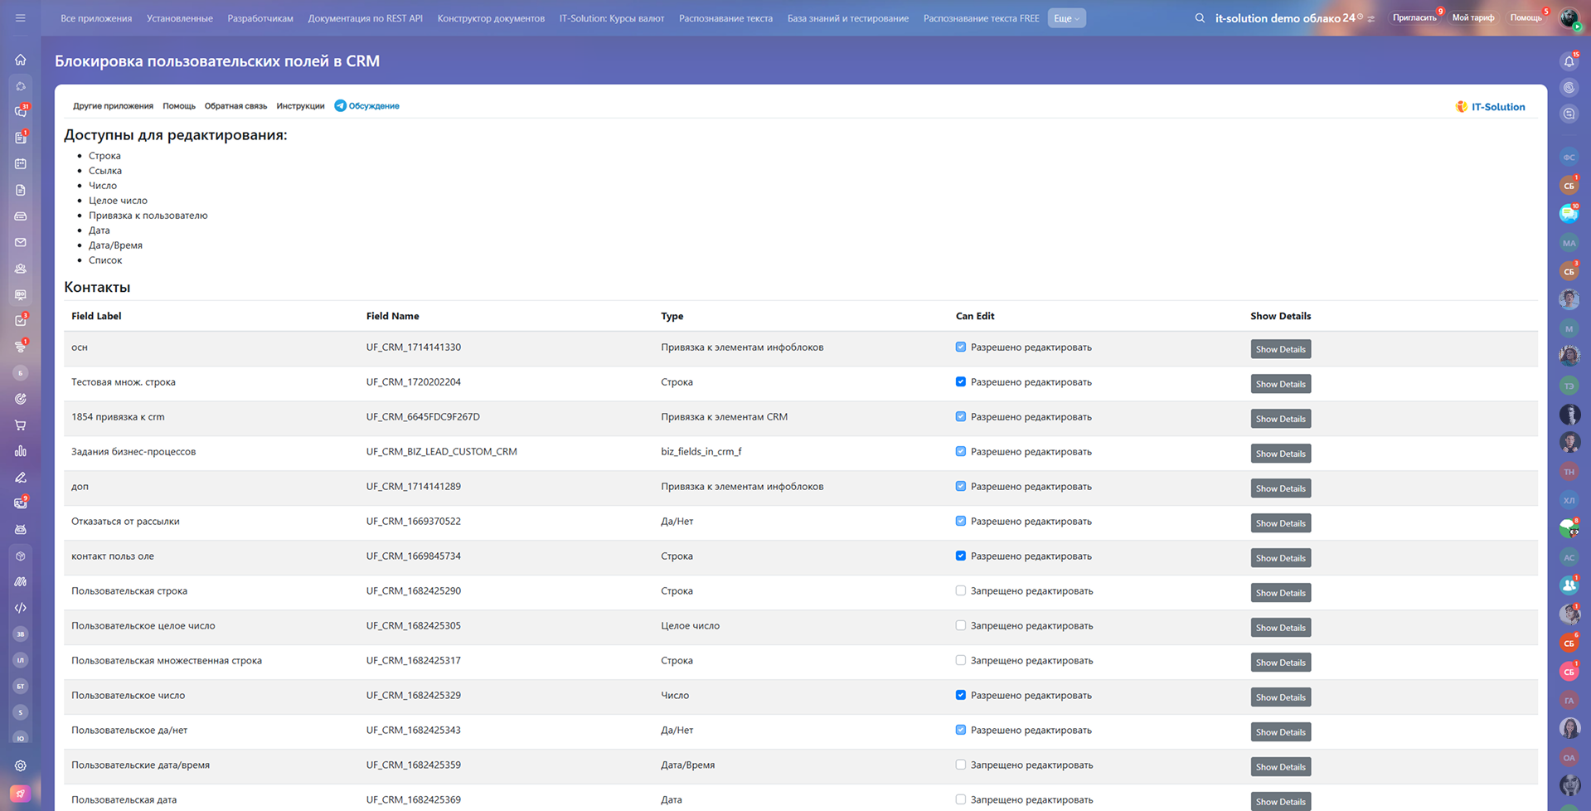This screenshot has height=811, width=1591.
Task: Switch to the "Инструкции" tab
Action: tap(300, 106)
